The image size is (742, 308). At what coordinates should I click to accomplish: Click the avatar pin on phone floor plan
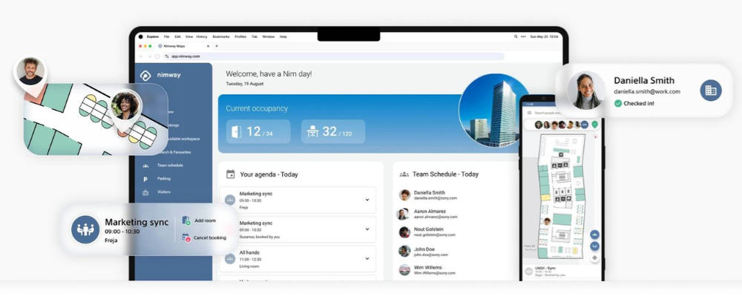coord(547,221)
